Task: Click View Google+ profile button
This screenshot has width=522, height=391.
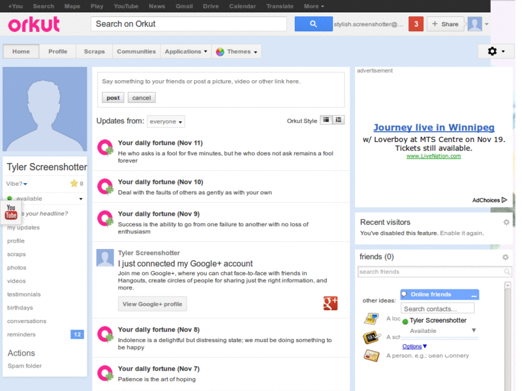Action: click(x=152, y=304)
